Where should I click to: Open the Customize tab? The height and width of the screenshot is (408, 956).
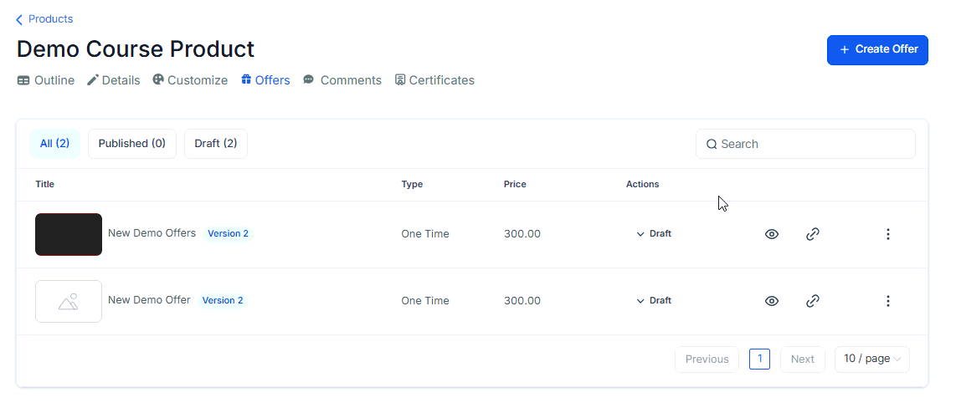(x=190, y=80)
